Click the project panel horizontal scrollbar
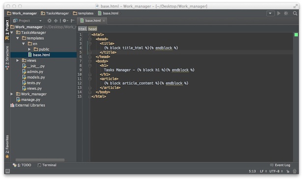This screenshot has width=303, height=180. [x=40, y=160]
